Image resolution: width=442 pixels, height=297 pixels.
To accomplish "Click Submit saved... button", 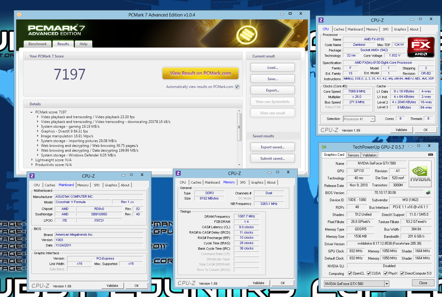I will point(273,159).
